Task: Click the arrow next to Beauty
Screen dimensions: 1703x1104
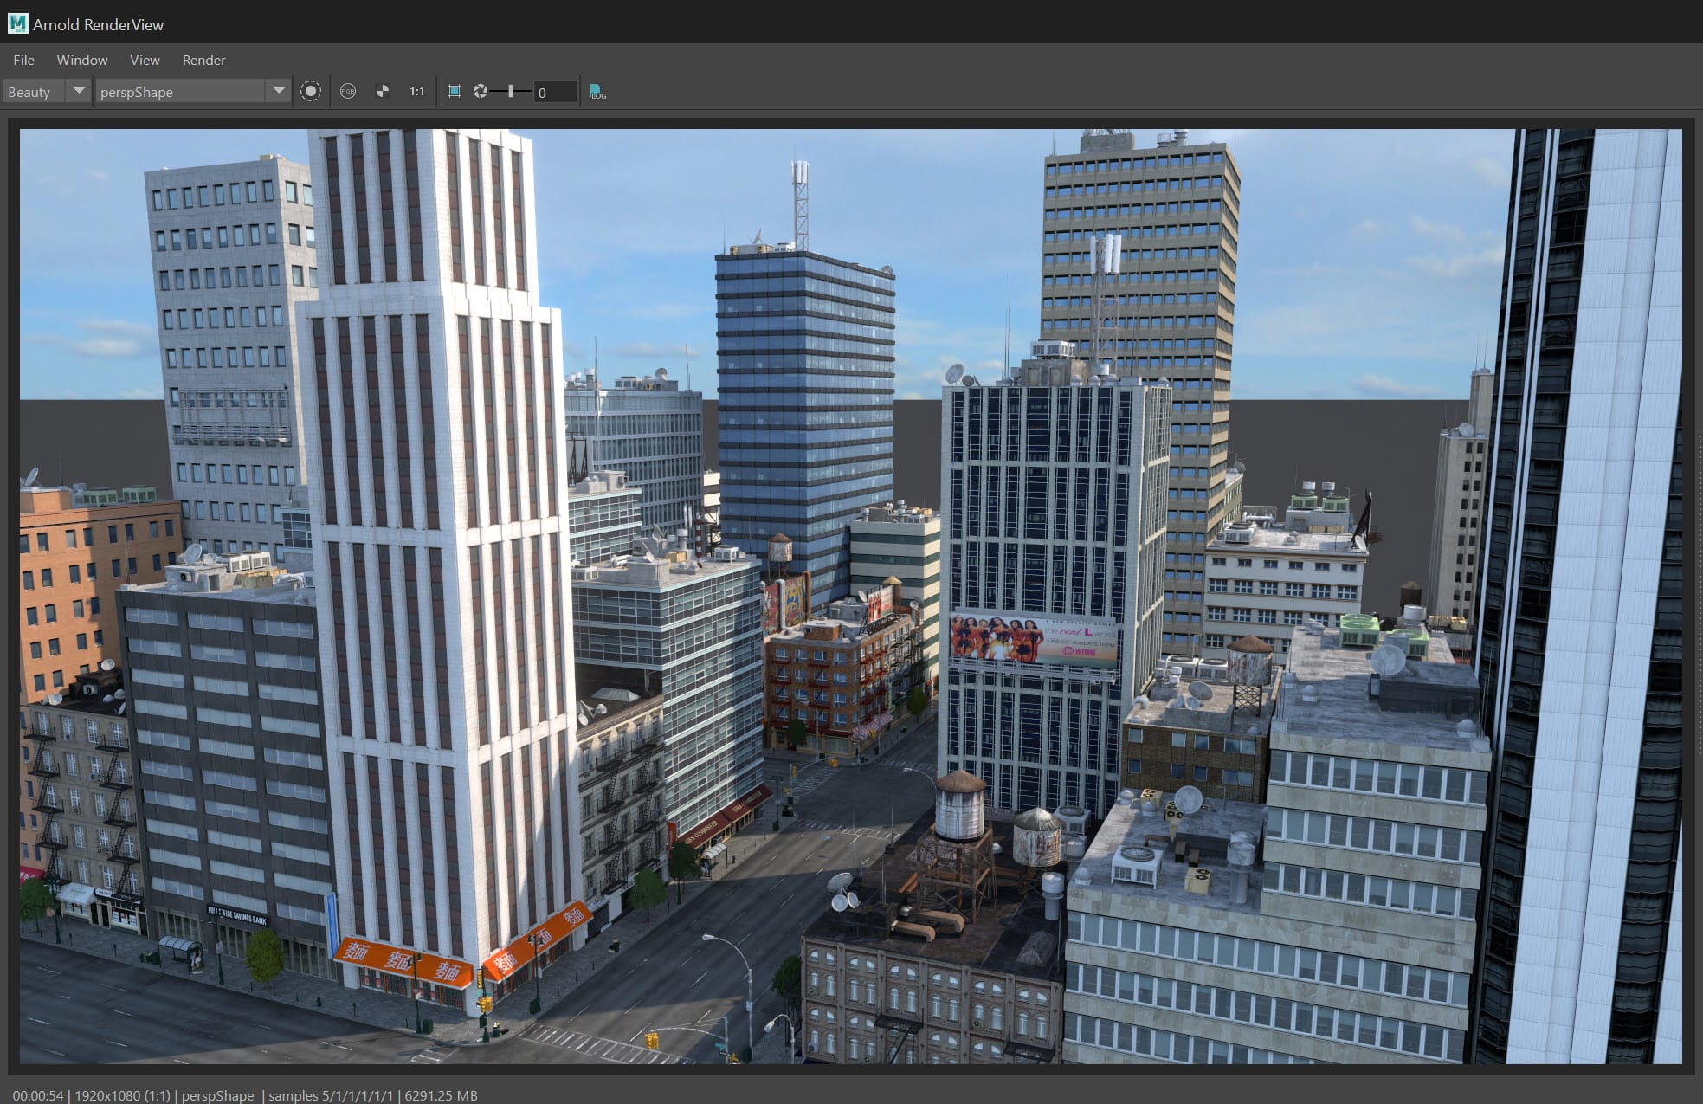Action: pos(79,91)
